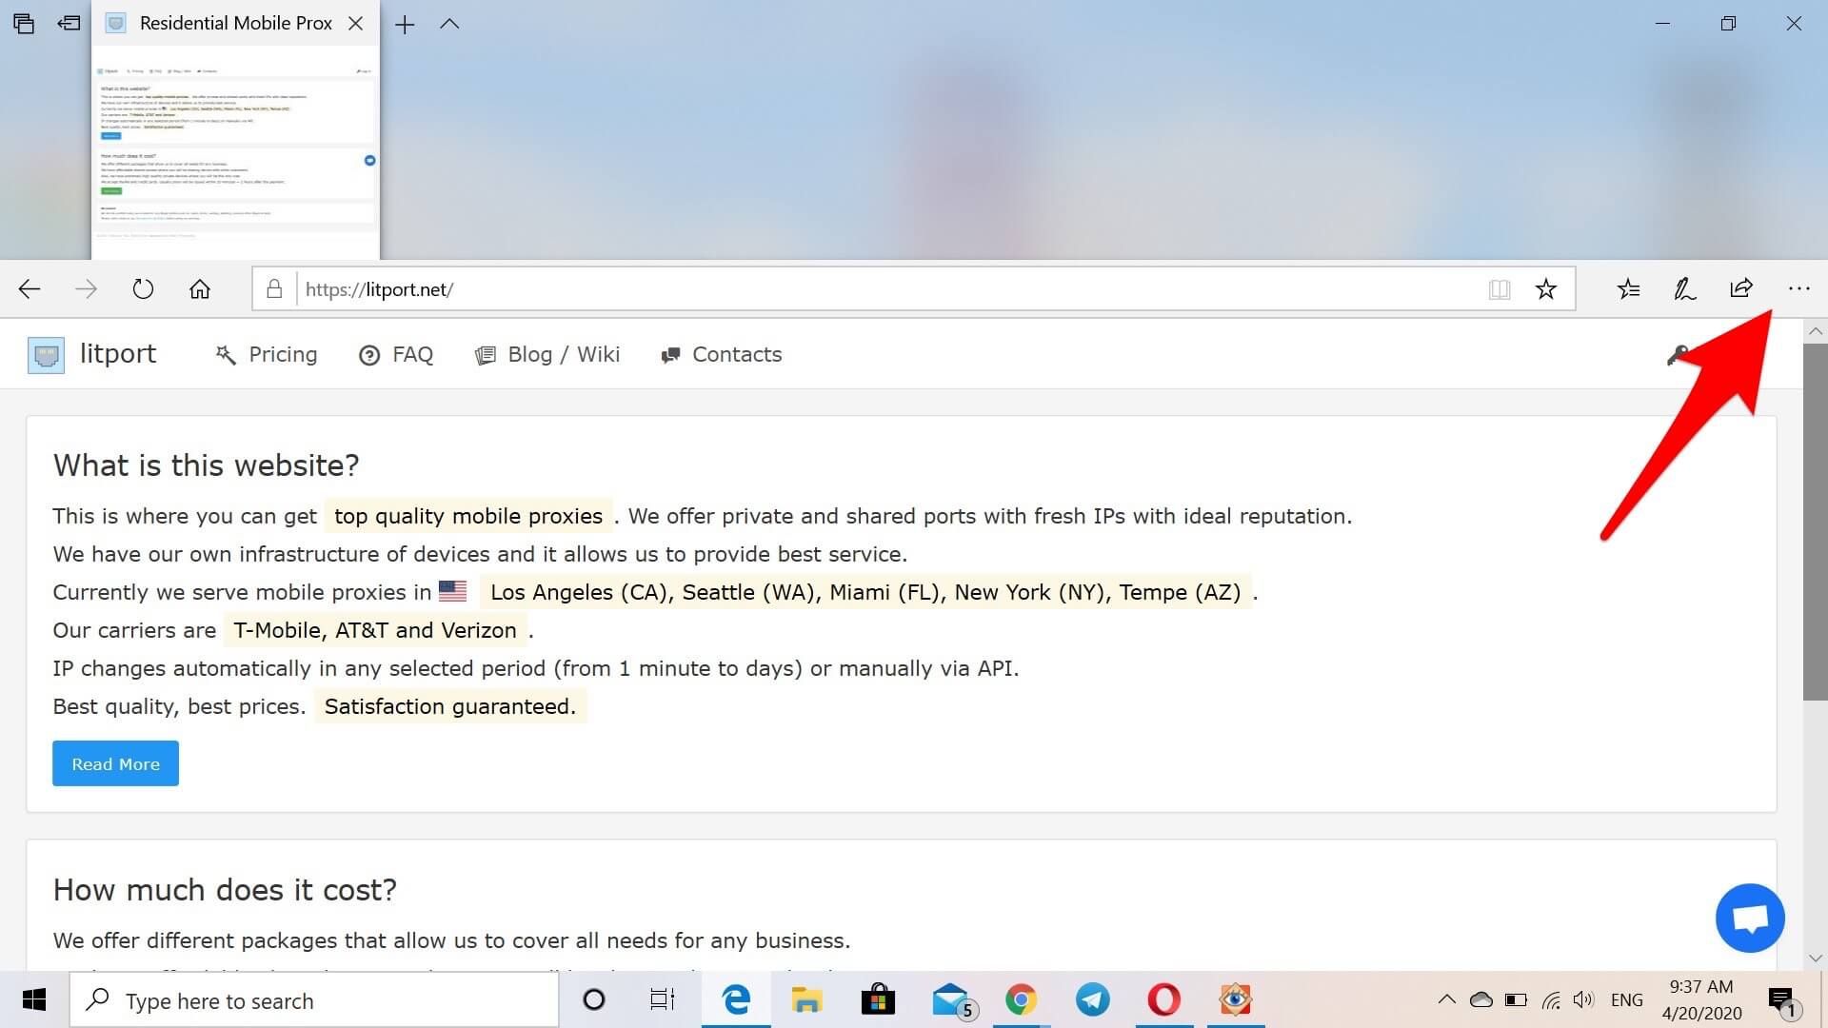Image resolution: width=1828 pixels, height=1028 pixels.
Task: Go forward in browser history
Action: 86,288
